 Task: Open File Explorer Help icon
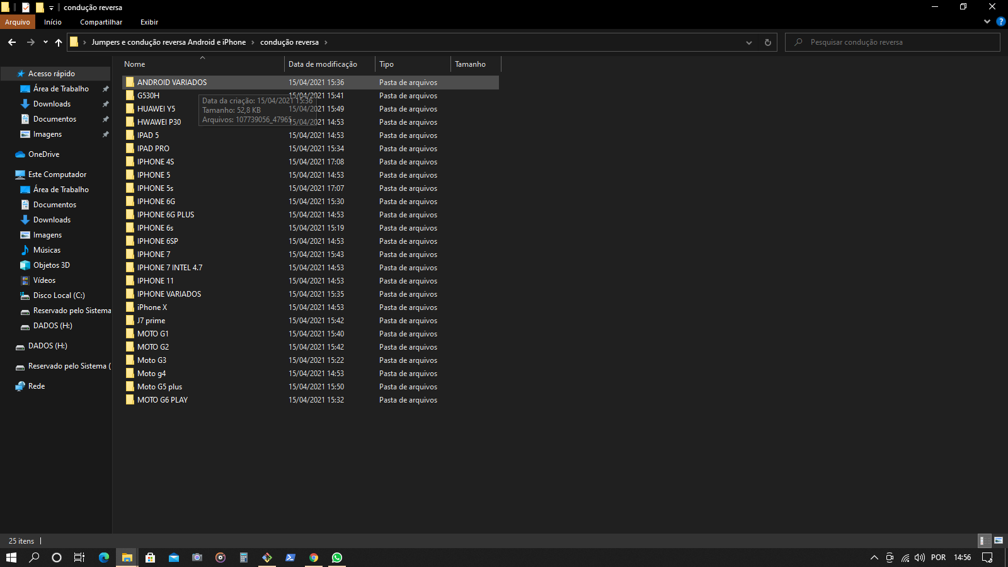pos(1000,21)
